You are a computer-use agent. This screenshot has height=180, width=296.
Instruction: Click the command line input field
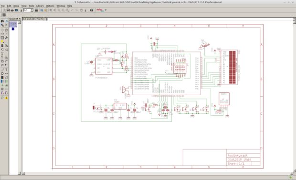pyautogui.click(x=170, y=19)
